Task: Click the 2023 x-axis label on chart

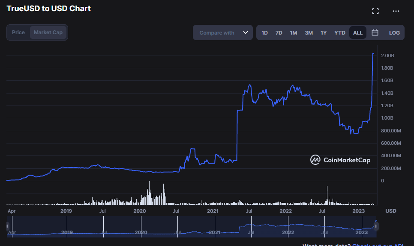Action: tap(359, 211)
